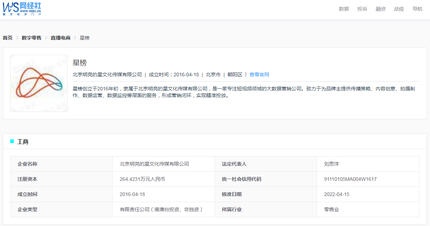Click the credit code 91110105MA004W1617

click(350, 179)
